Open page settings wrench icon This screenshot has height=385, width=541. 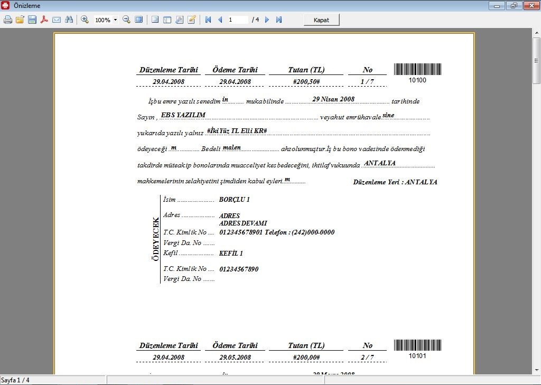coord(180,20)
